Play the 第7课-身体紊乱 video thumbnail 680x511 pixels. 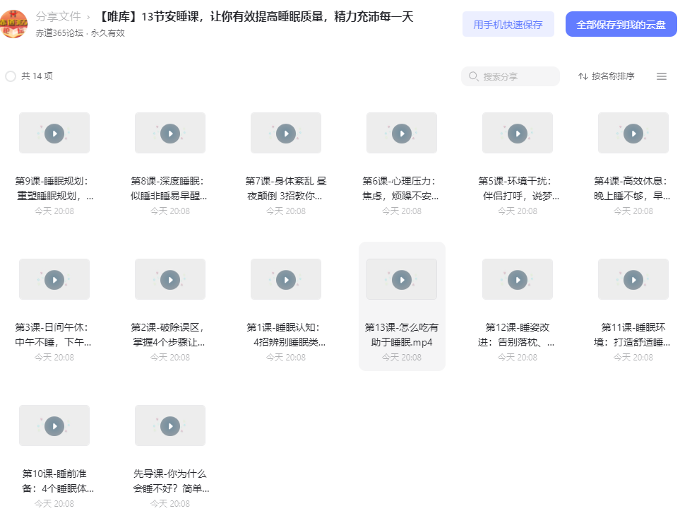[x=286, y=133]
